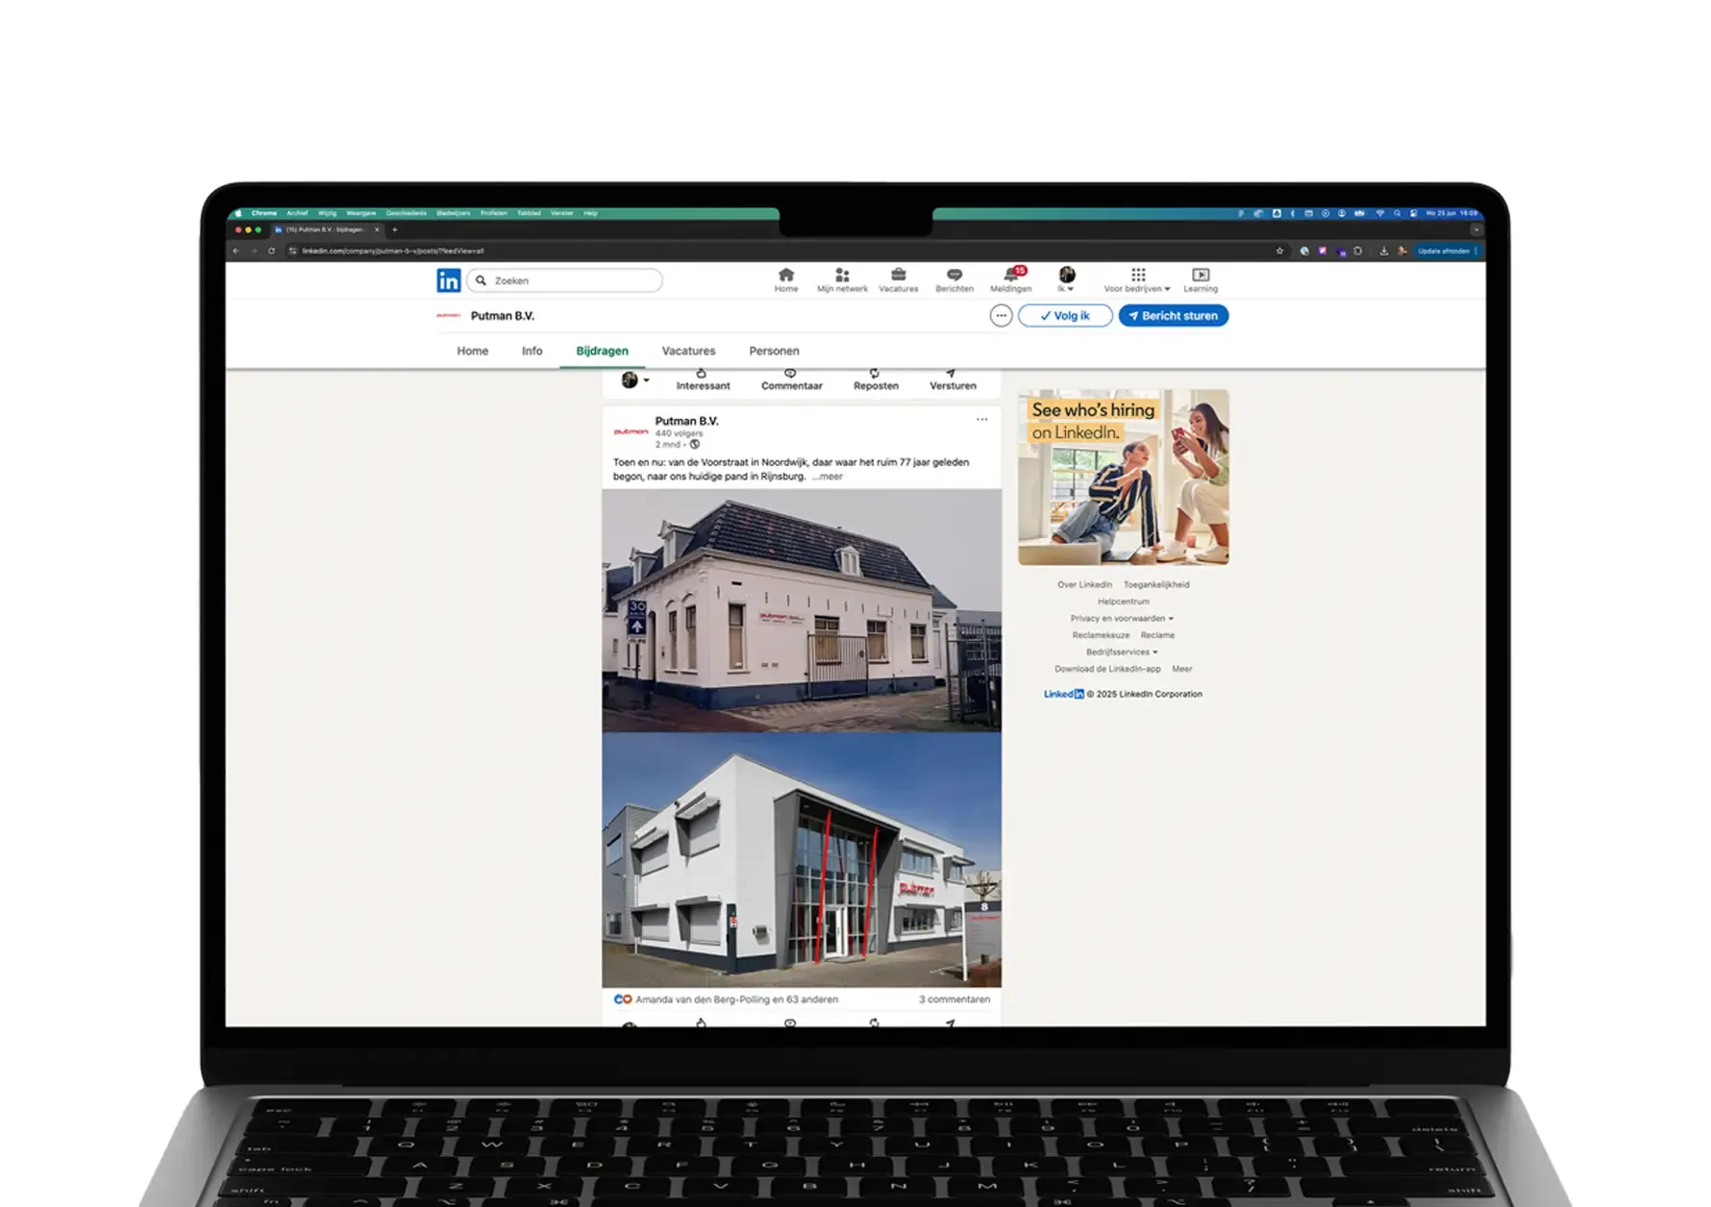Switch to the Info tab
This screenshot has height=1207, width=1711.
(x=532, y=351)
